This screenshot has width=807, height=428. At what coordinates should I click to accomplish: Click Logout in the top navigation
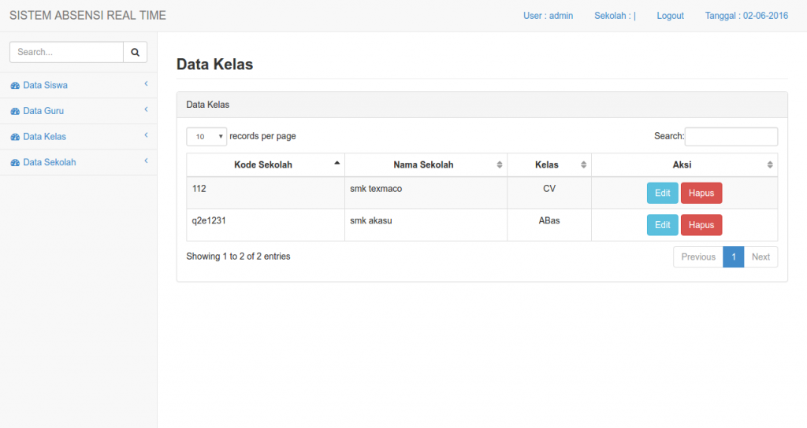pos(670,16)
